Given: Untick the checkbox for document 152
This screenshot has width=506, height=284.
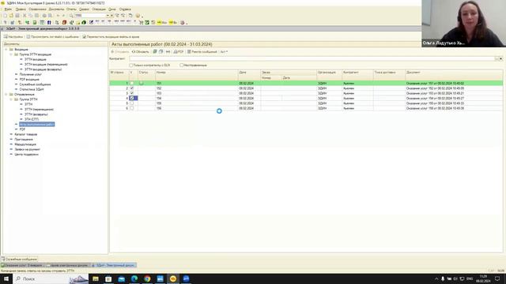Looking at the screenshot, I should click(x=132, y=88).
